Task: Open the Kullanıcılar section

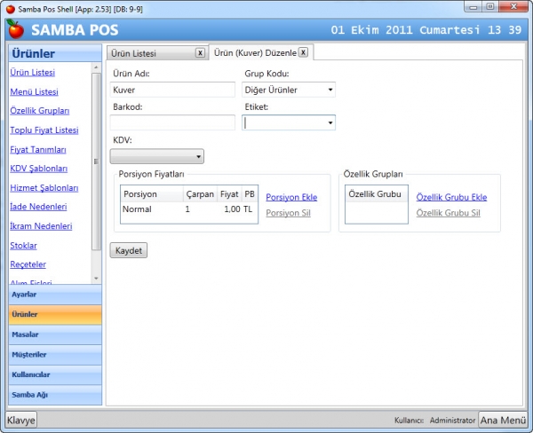Action: point(55,374)
